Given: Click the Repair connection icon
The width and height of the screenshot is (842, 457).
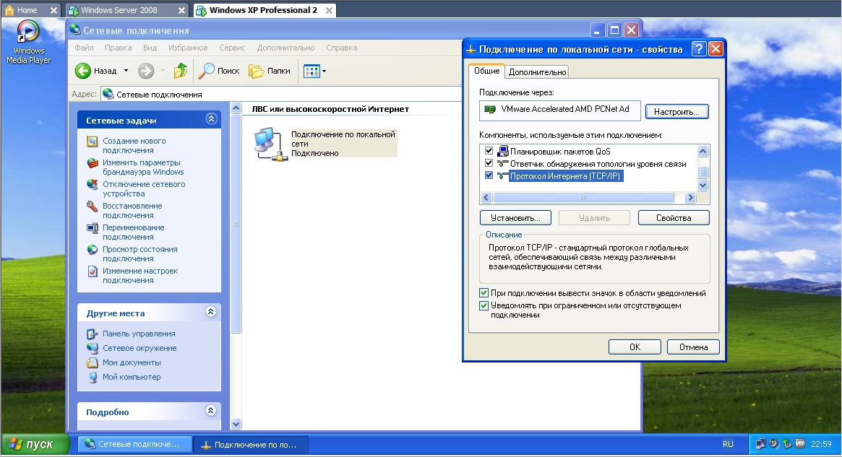Looking at the screenshot, I should click(93, 206).
